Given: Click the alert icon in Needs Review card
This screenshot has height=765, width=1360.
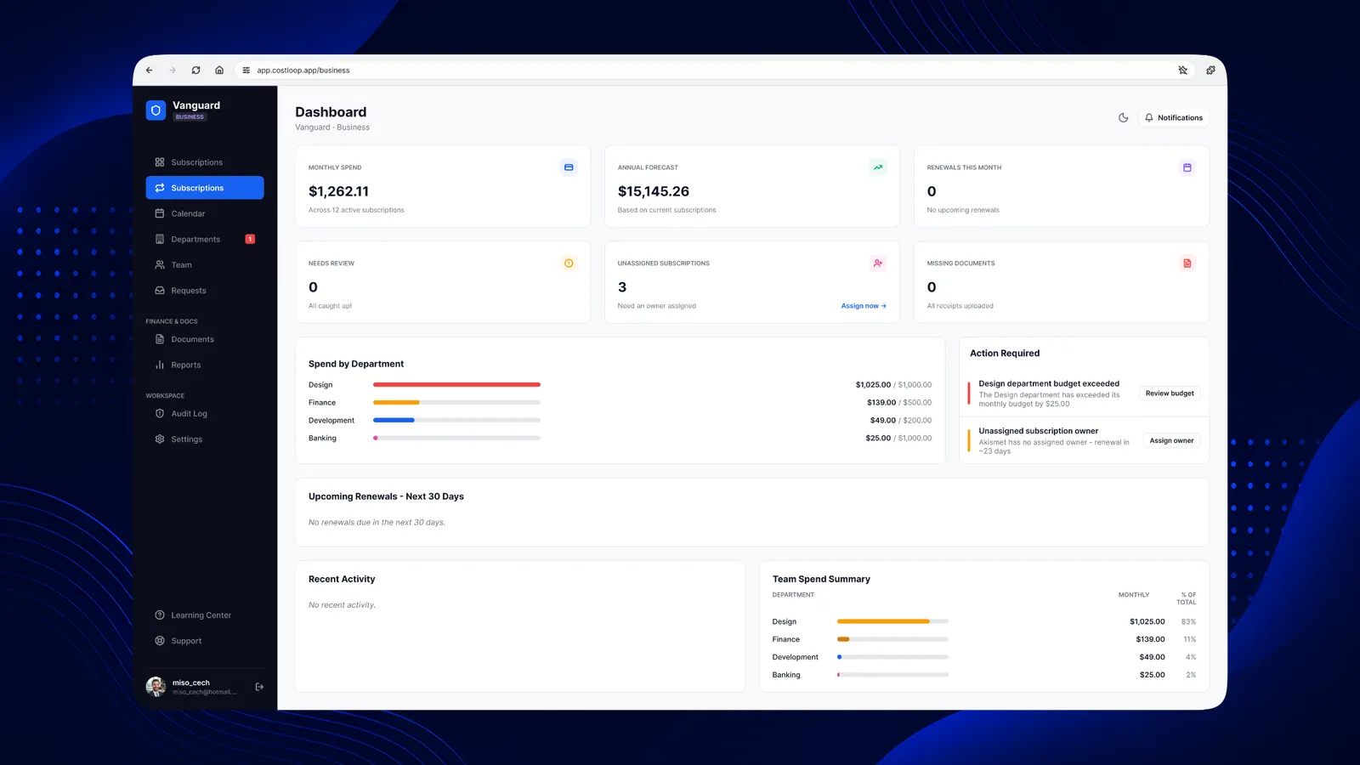Looking at the screenshot, I should (569, 263).
